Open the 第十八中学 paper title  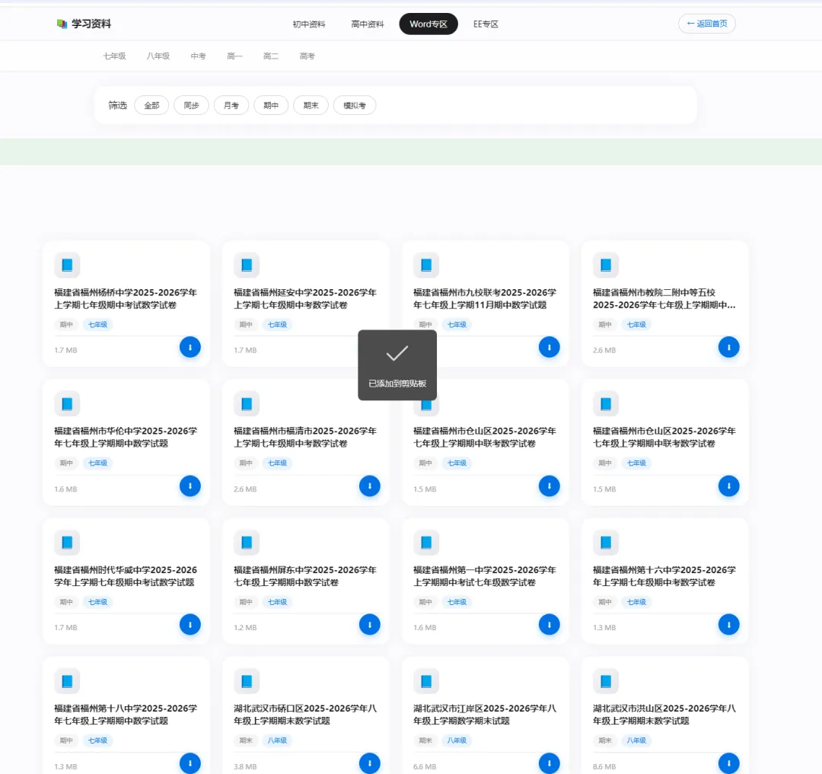[x=126, y=715]
